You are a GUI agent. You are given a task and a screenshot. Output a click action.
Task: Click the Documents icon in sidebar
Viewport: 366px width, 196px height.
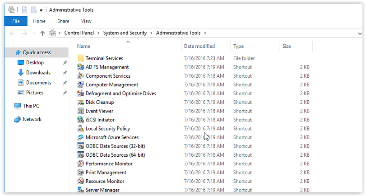21,83
